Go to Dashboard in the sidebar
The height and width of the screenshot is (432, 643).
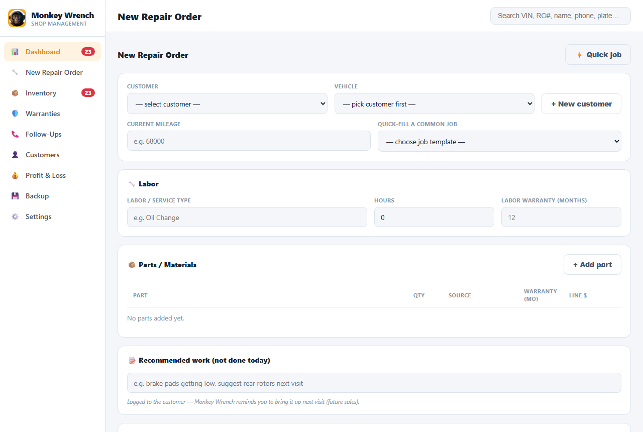[52, 52]
